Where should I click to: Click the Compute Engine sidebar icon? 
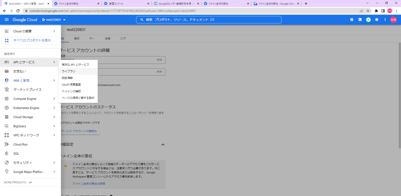coord(6,99)
